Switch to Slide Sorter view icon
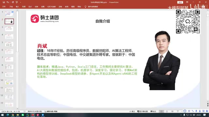 (x=167, y=111)
